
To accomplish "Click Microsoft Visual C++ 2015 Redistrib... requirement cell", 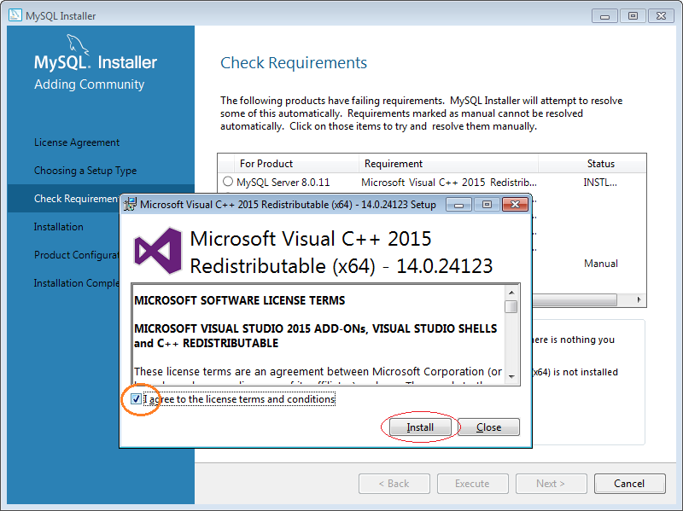I will [x=449, y=182].
